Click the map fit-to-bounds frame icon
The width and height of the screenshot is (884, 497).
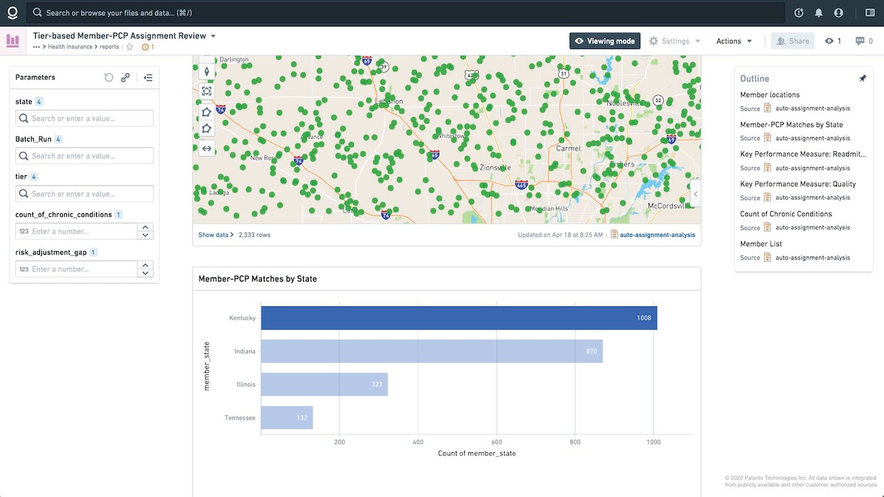[x=206, y=91]
